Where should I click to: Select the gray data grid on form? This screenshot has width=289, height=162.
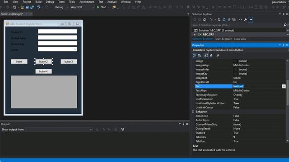coord(44,92)
